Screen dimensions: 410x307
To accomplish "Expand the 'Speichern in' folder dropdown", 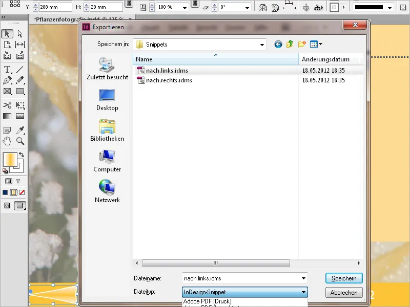I will [x=262, y=45].
